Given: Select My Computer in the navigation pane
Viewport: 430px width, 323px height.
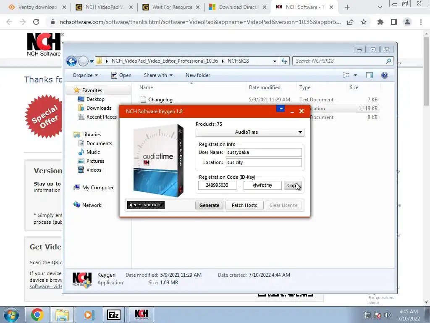Looking at the screenshot, I should [97, 187].
